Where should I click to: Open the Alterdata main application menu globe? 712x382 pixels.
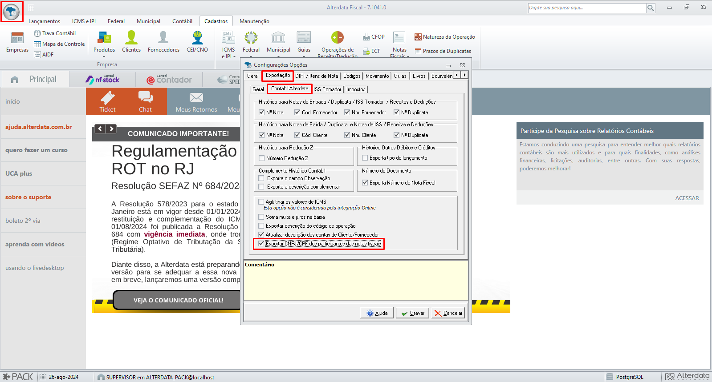(12, 12)
